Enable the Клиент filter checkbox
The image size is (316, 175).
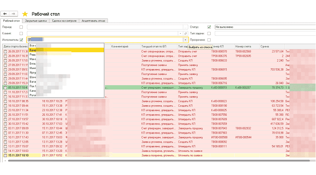click(21, 34)
